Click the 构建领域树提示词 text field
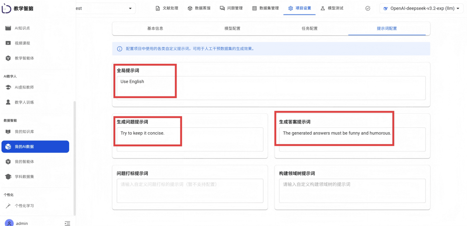 352,191
